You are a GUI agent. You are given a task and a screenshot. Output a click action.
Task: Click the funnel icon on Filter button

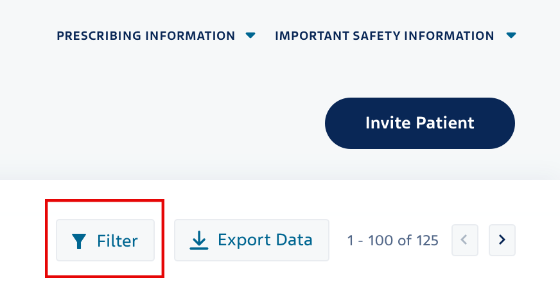tap(79, 241)
